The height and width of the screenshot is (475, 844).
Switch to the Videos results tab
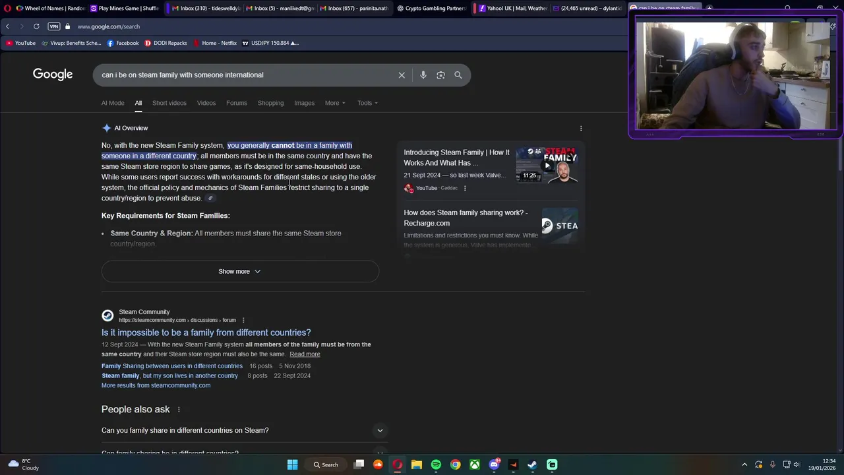[206, 103]
